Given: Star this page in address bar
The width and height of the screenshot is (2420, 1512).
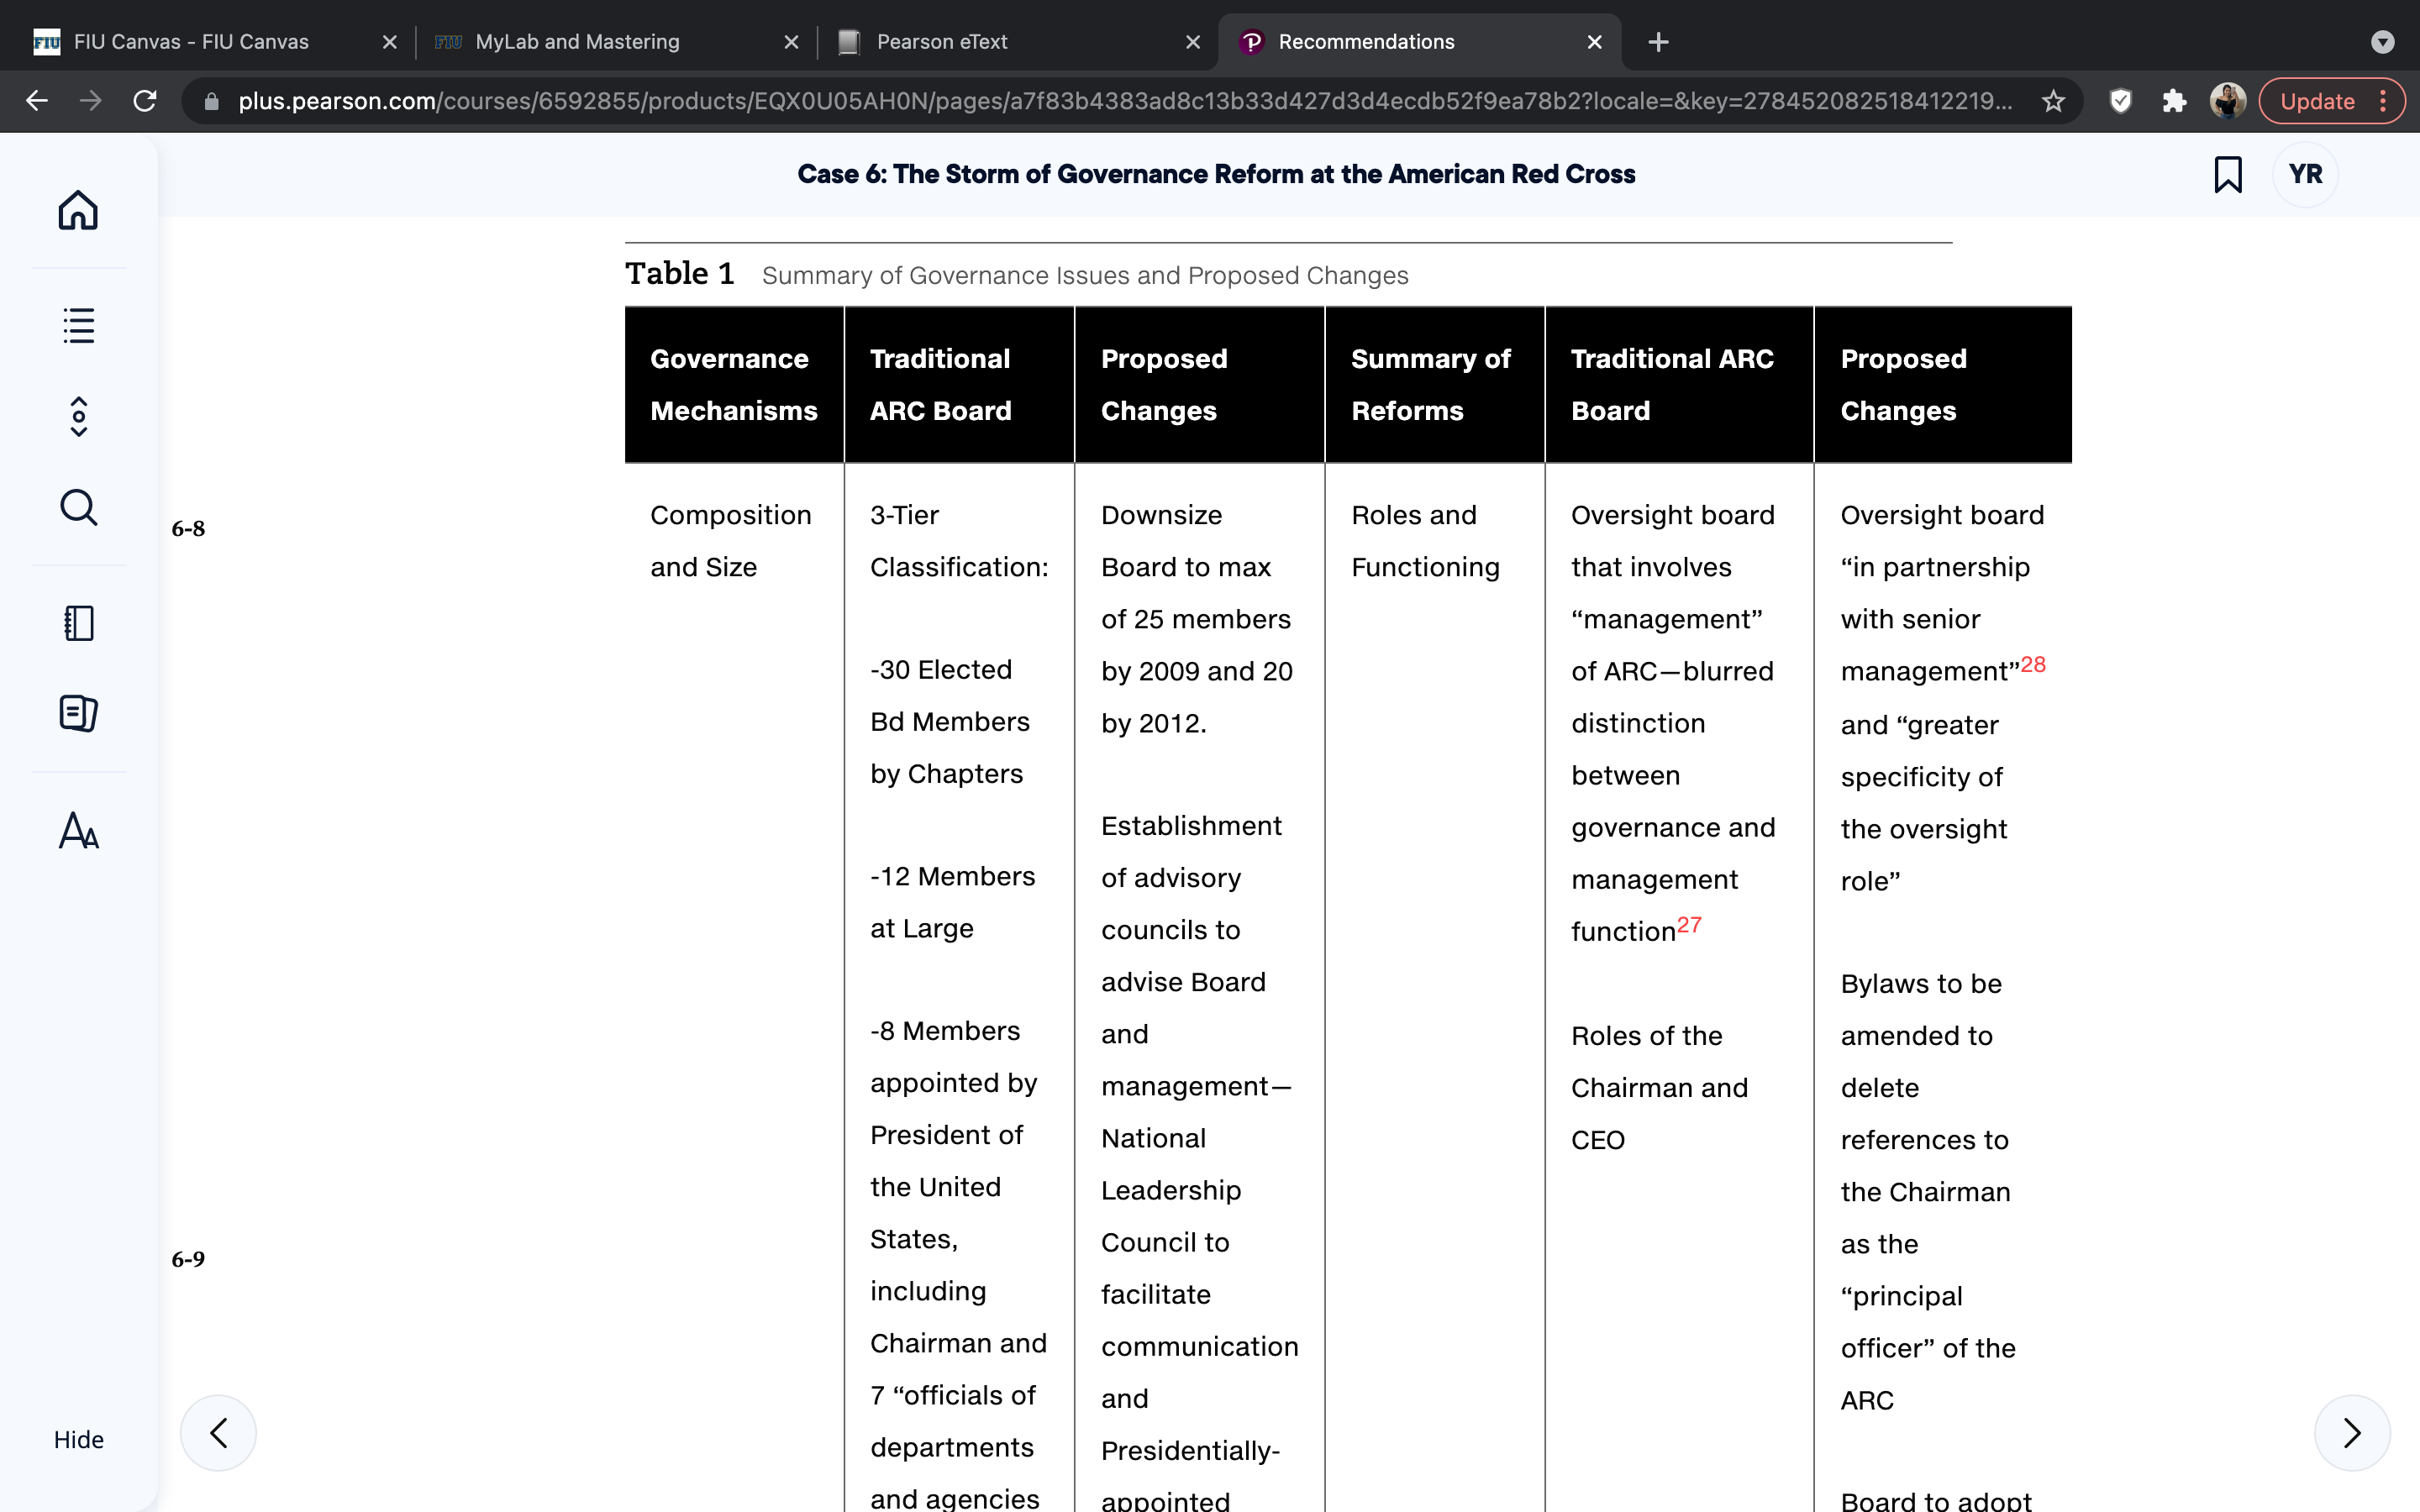Looking at the screenshot, I should (2053, 101).
